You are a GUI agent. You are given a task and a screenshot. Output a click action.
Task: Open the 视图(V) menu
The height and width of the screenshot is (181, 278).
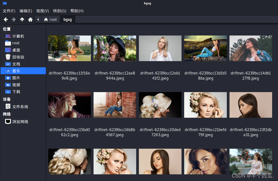click(43, 11)
